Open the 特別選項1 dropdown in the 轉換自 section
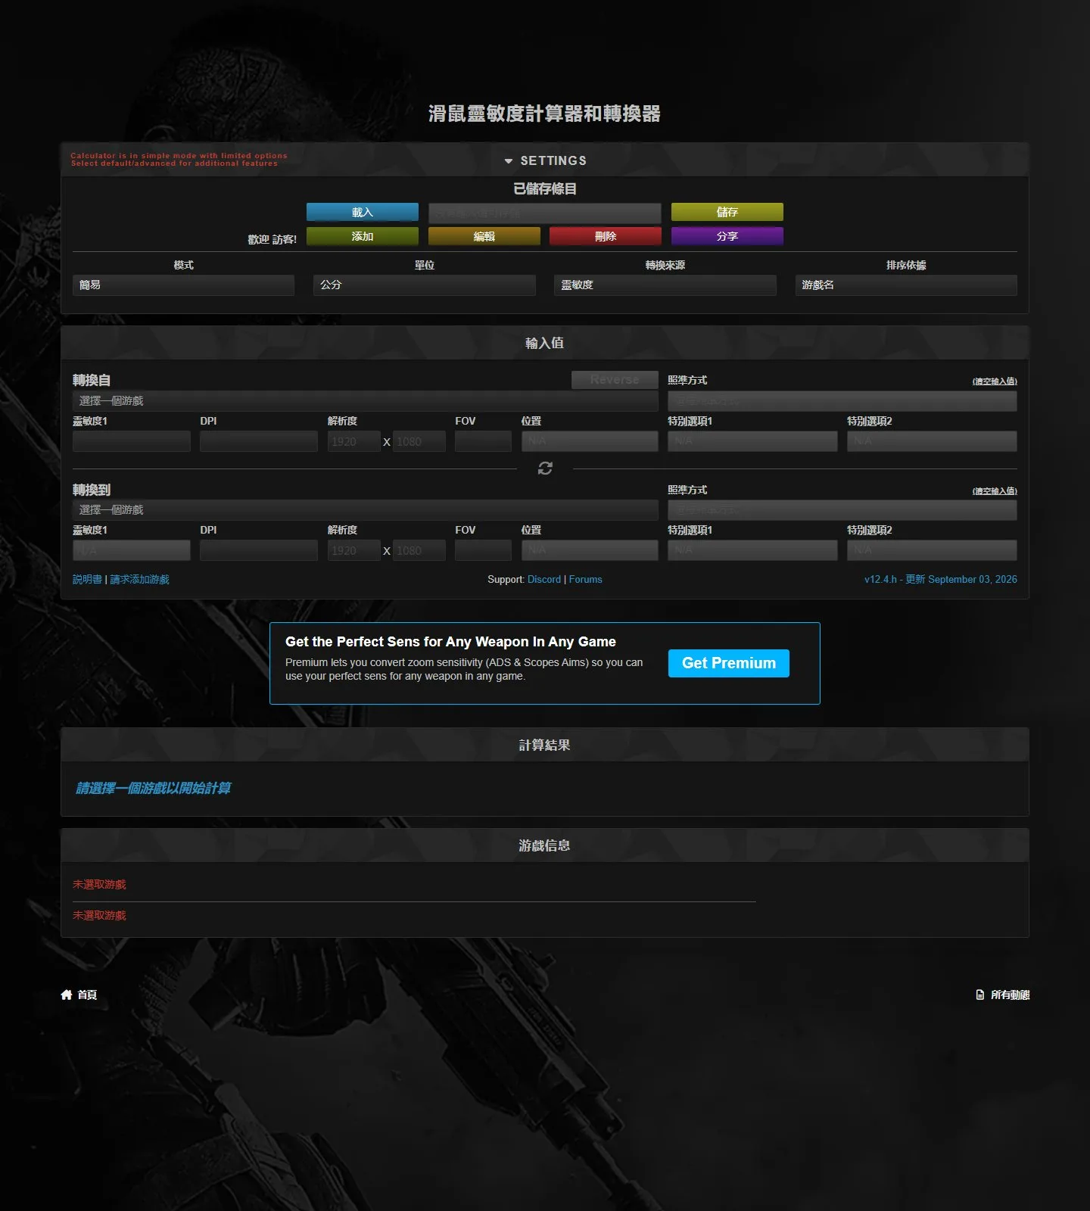Viewport: 1090px width, 1211px height. (x=752, y=441)
